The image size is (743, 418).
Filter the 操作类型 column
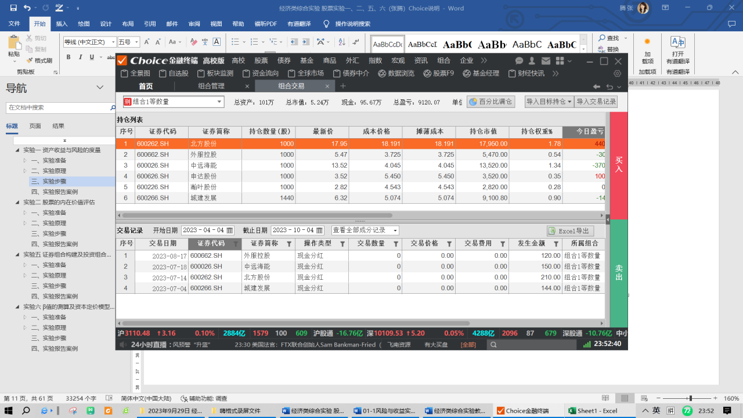click(342, 244)
